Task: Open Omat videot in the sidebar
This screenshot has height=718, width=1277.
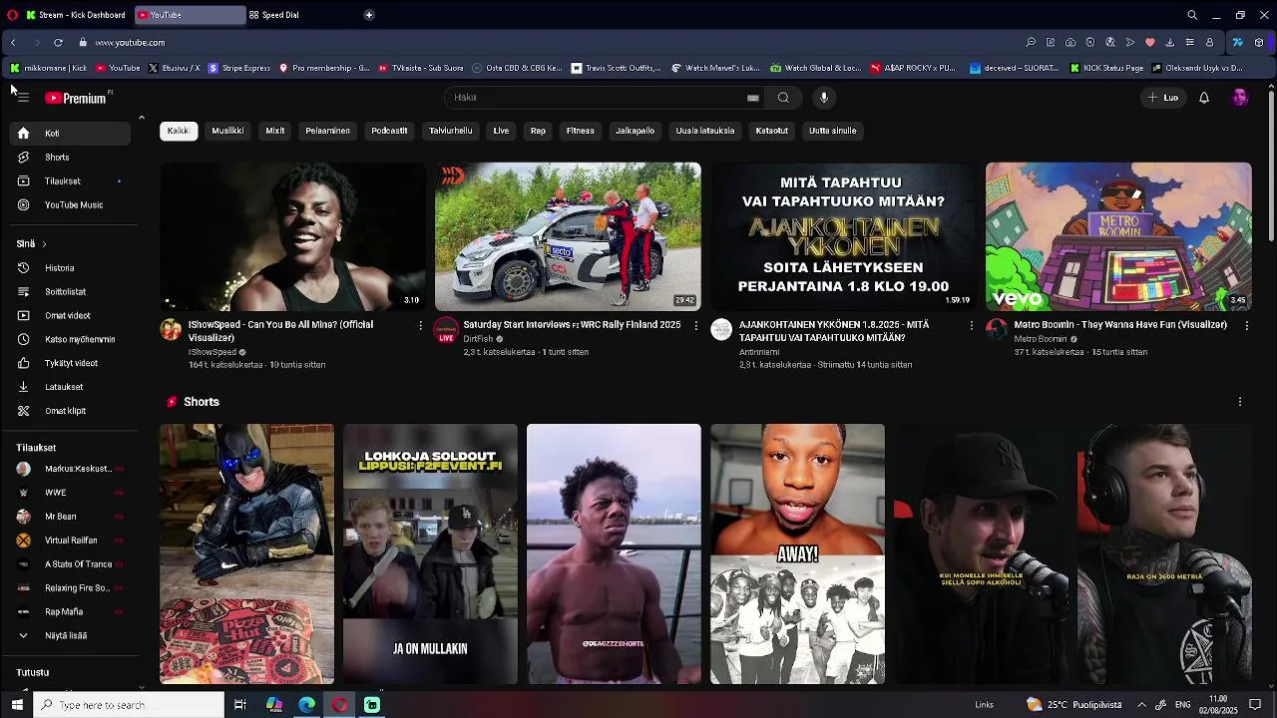Action: click(70, 316)
